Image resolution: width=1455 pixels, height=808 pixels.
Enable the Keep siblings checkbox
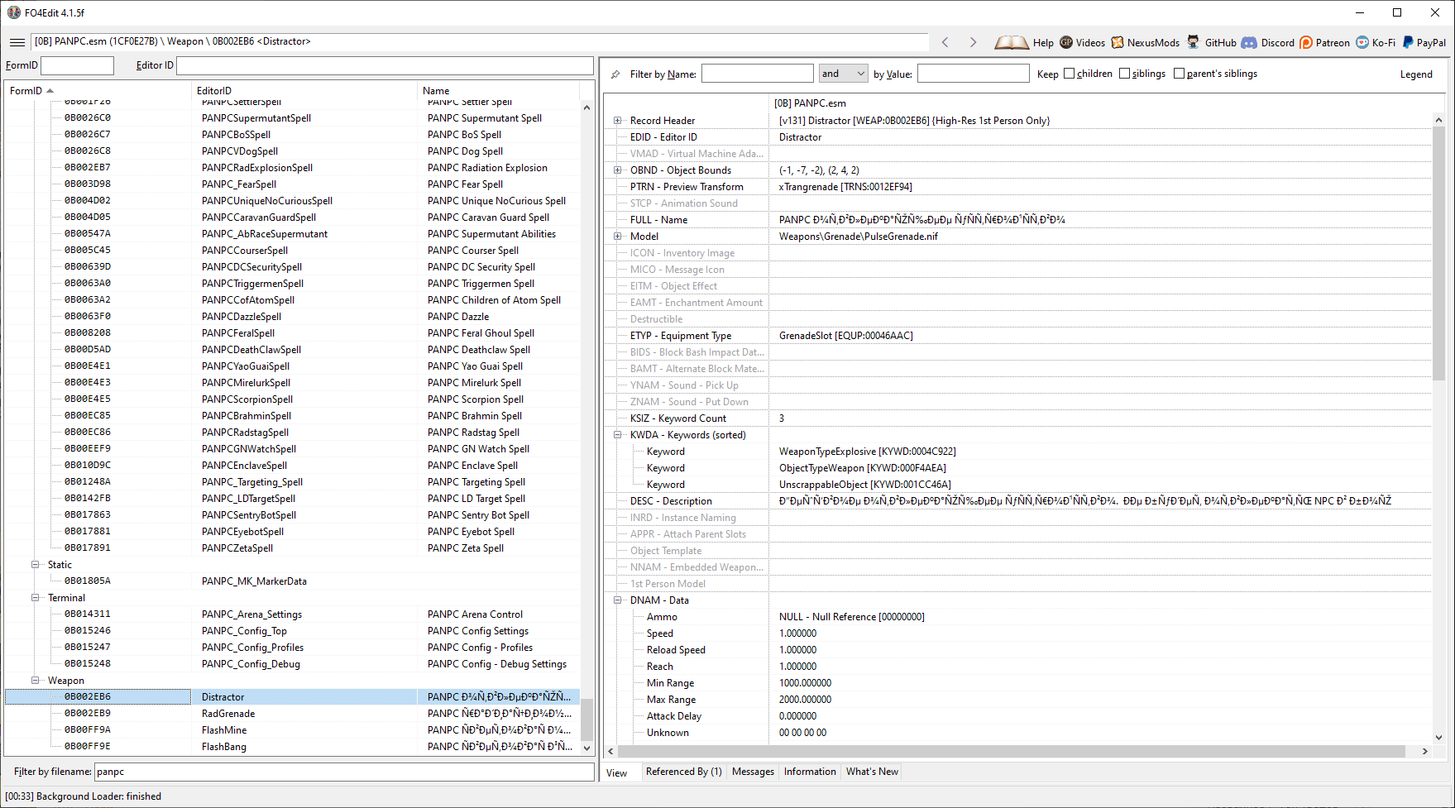(x=1124, y=74)
